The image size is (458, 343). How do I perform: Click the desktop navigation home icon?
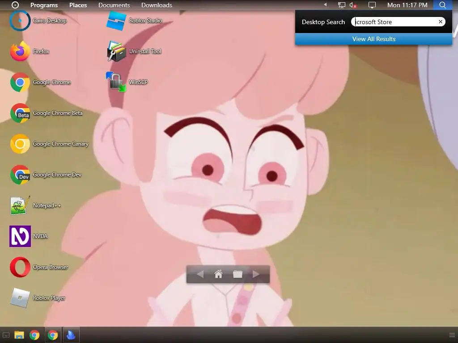click(x=218, y=274)
